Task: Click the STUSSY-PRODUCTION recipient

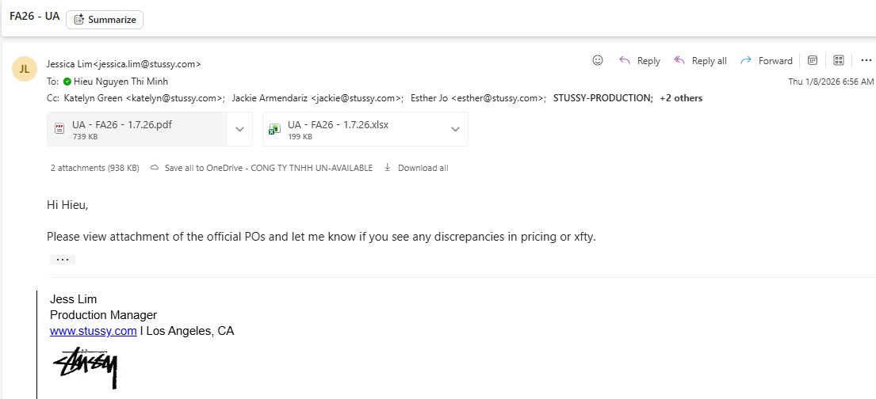Action: (x=602, y=98)
